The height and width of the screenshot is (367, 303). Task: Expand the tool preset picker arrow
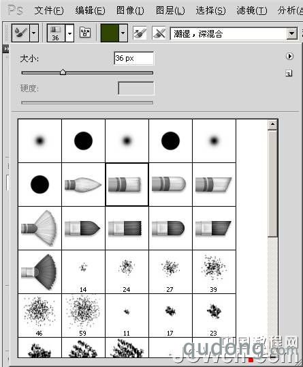34,33
